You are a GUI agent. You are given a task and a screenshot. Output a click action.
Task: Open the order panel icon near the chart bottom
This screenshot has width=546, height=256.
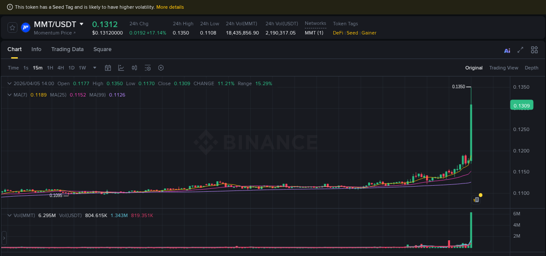click(x=476, y=199)
